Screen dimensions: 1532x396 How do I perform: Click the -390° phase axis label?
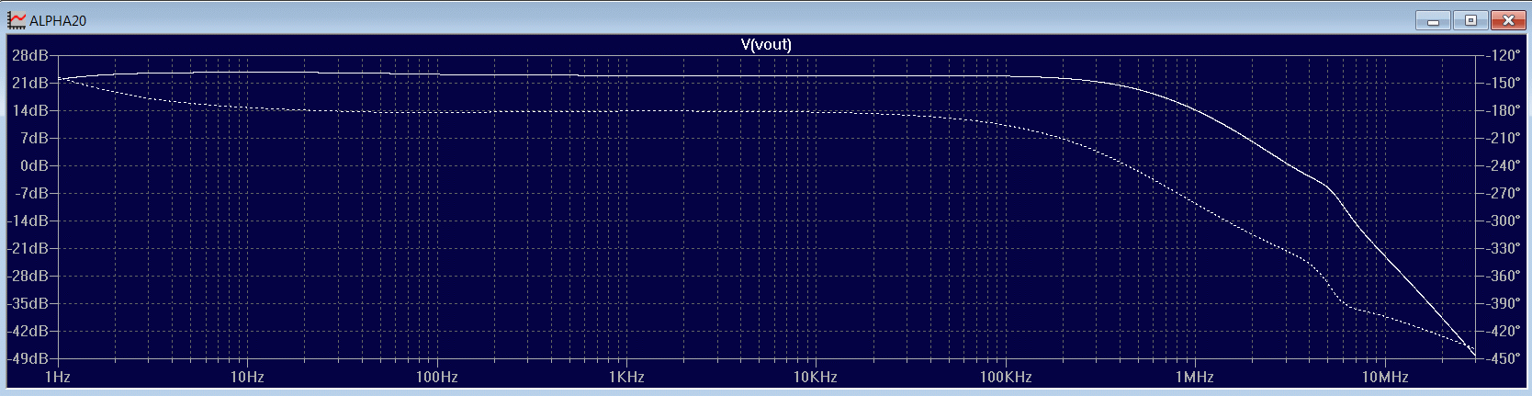tap(1504, 303)
